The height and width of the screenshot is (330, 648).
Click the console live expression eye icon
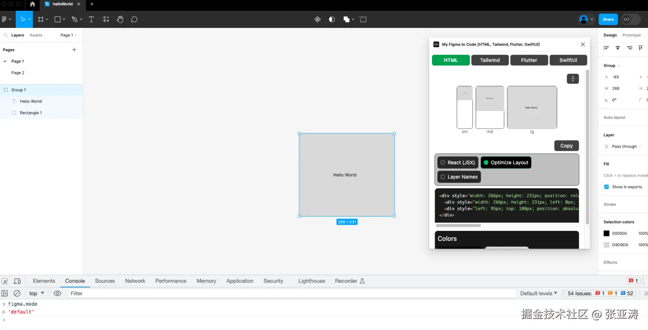point(57,293)
